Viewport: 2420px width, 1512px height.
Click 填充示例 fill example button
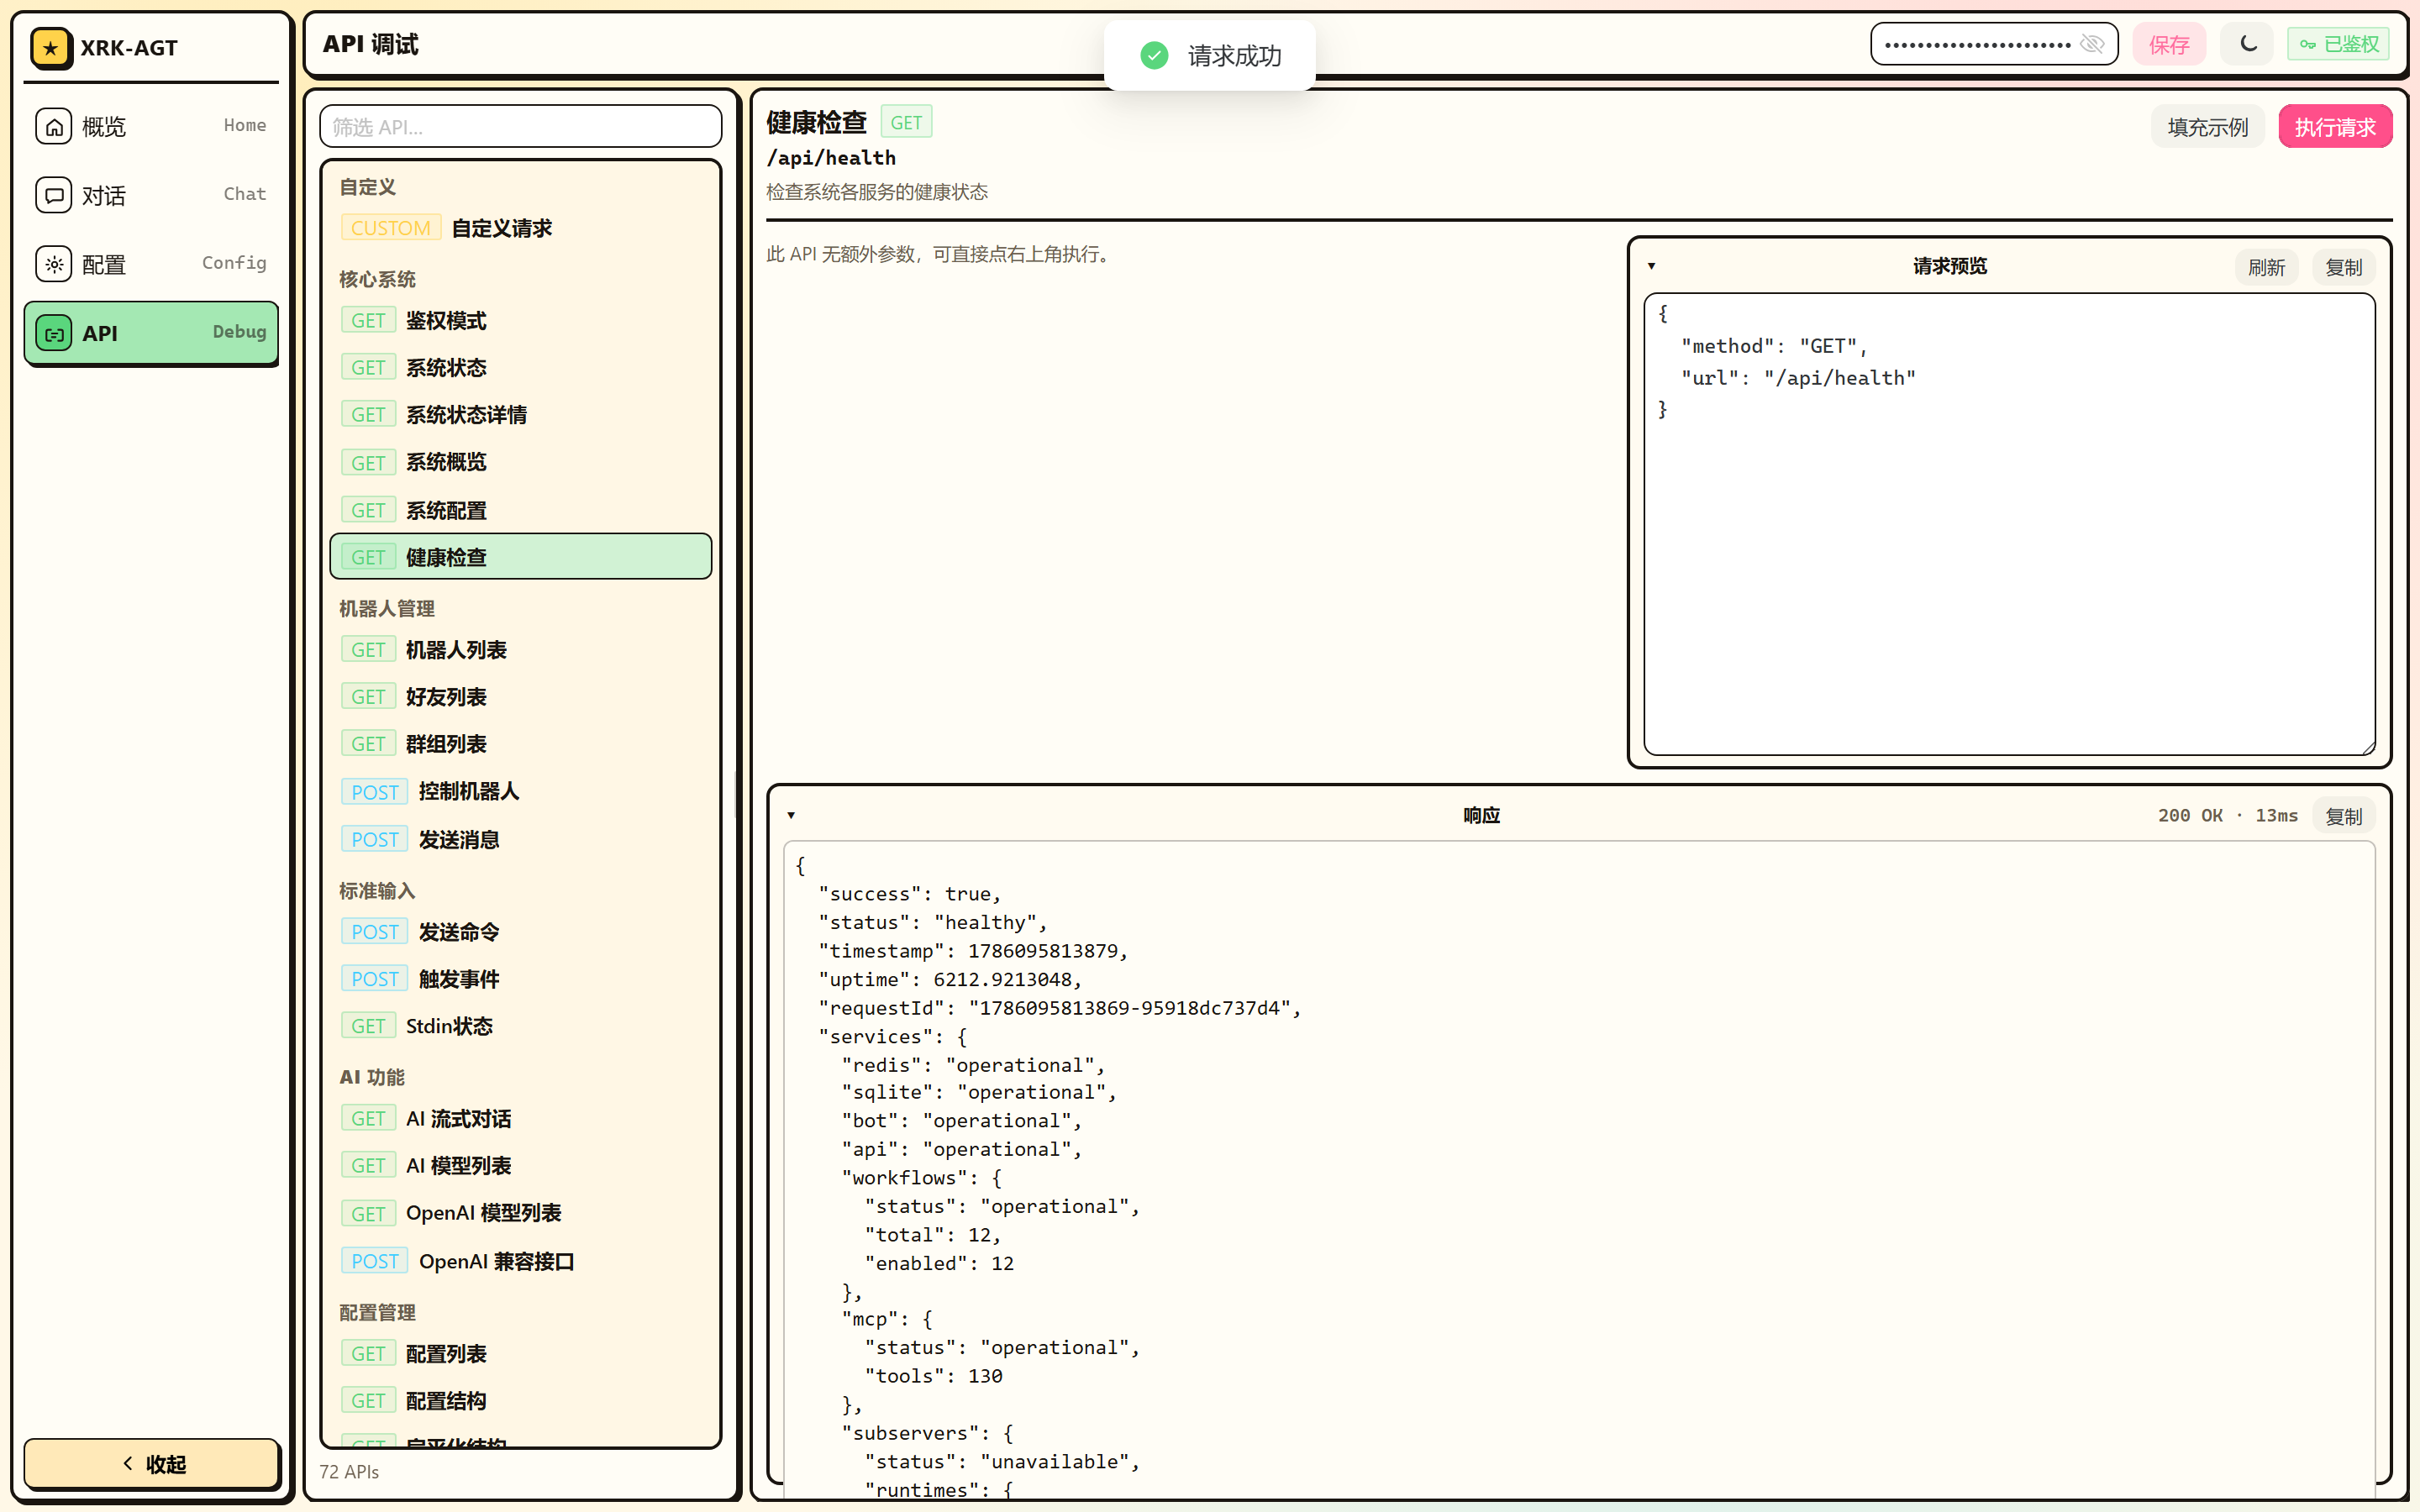pyautogui.click(x=2207, y=127)
